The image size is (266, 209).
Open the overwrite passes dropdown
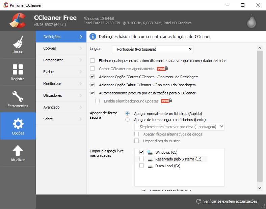tap(180, 127)
